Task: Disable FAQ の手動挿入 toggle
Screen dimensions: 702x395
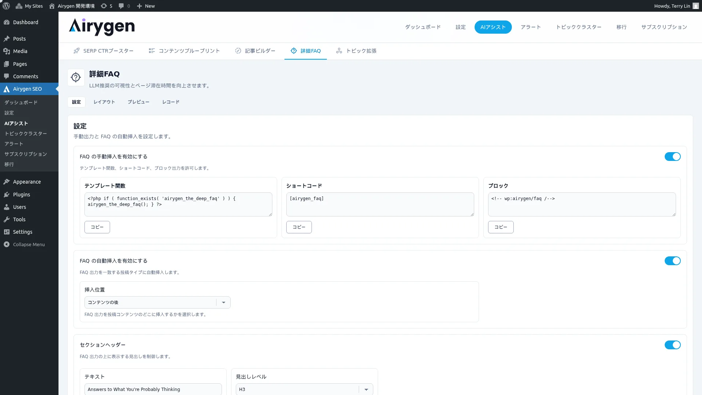Action: (x=672, y=157)
